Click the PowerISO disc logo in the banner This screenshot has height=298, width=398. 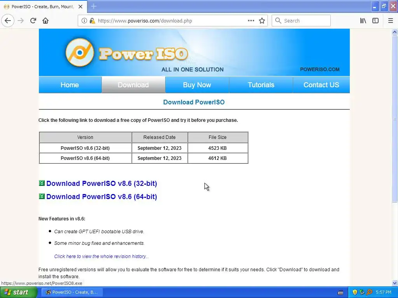pyautogui.click(x=80, y=52)
